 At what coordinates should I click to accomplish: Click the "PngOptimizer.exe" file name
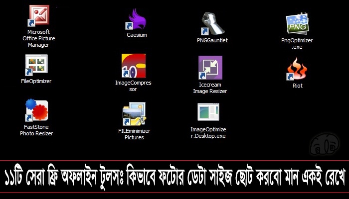(297, 44)
